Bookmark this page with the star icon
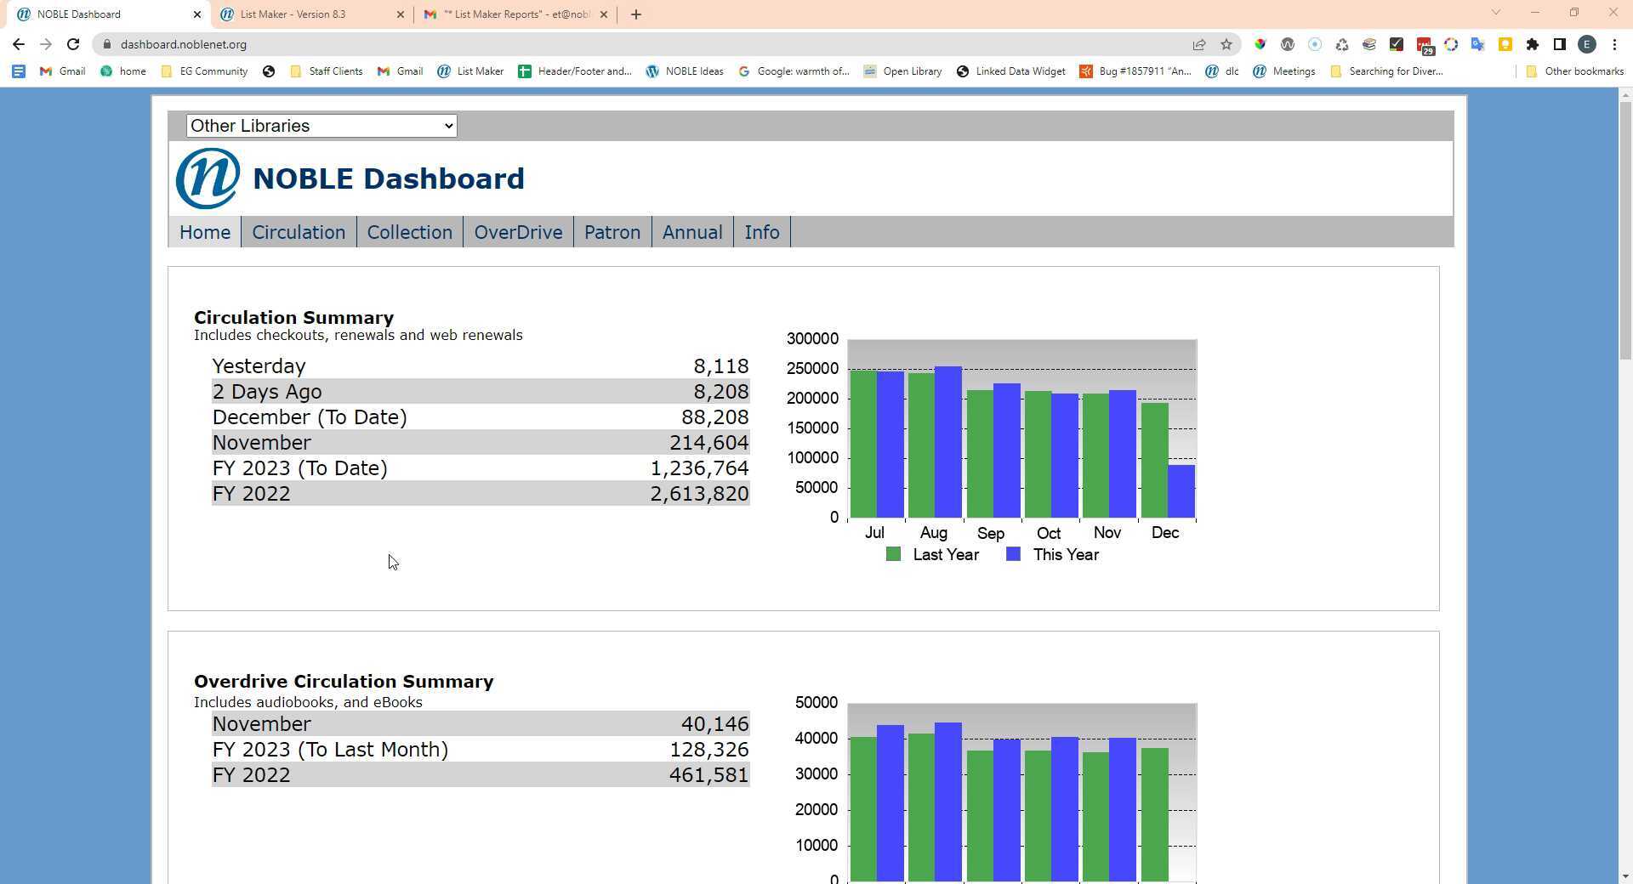 coord(1226,44)
